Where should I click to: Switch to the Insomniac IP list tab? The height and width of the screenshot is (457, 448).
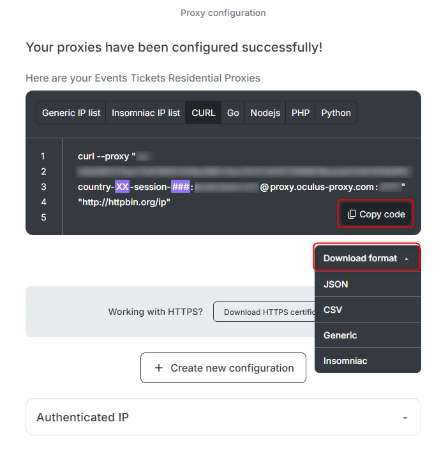click(146, 113)
